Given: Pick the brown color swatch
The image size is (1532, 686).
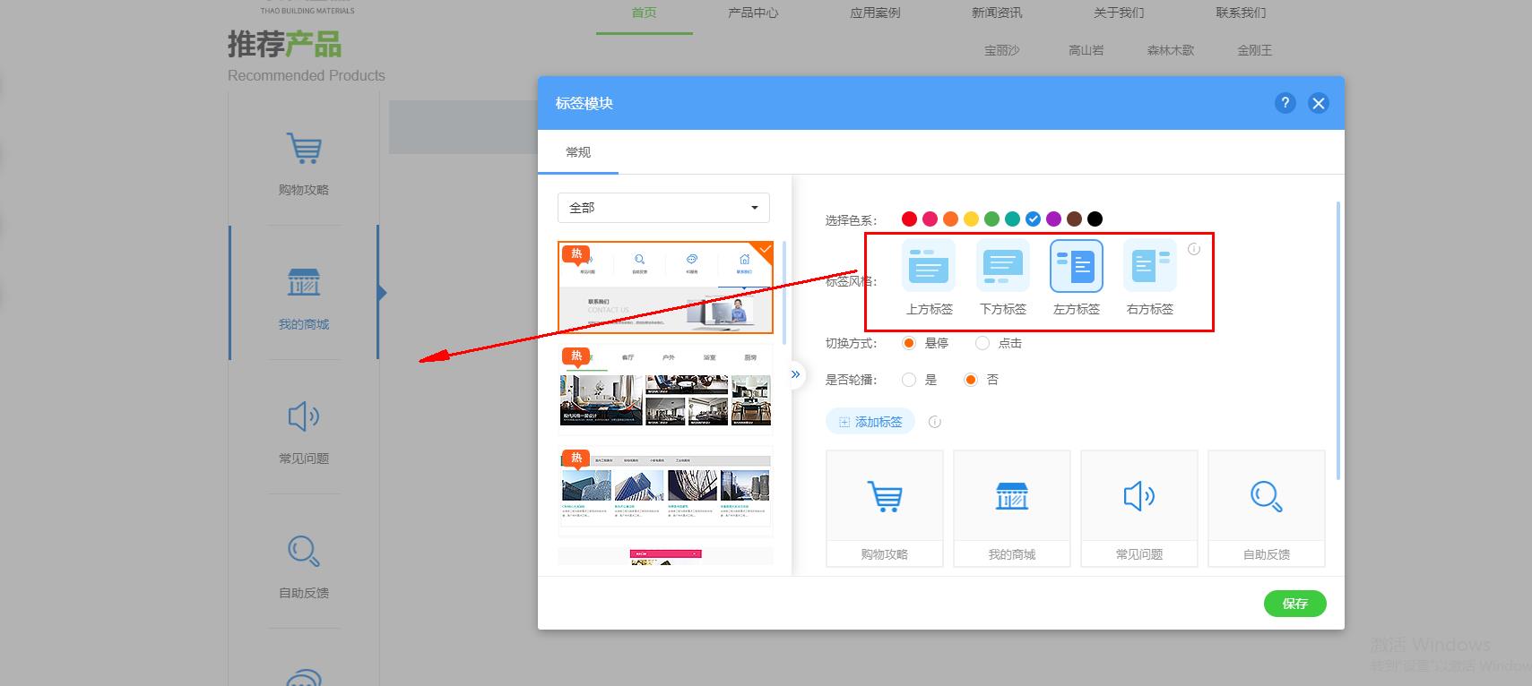Looking at the screenshot, I should pyautogui.click(x=1074, y=219).
